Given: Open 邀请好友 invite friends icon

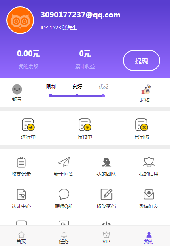Looking at the screenshot, I should (149, 194).
